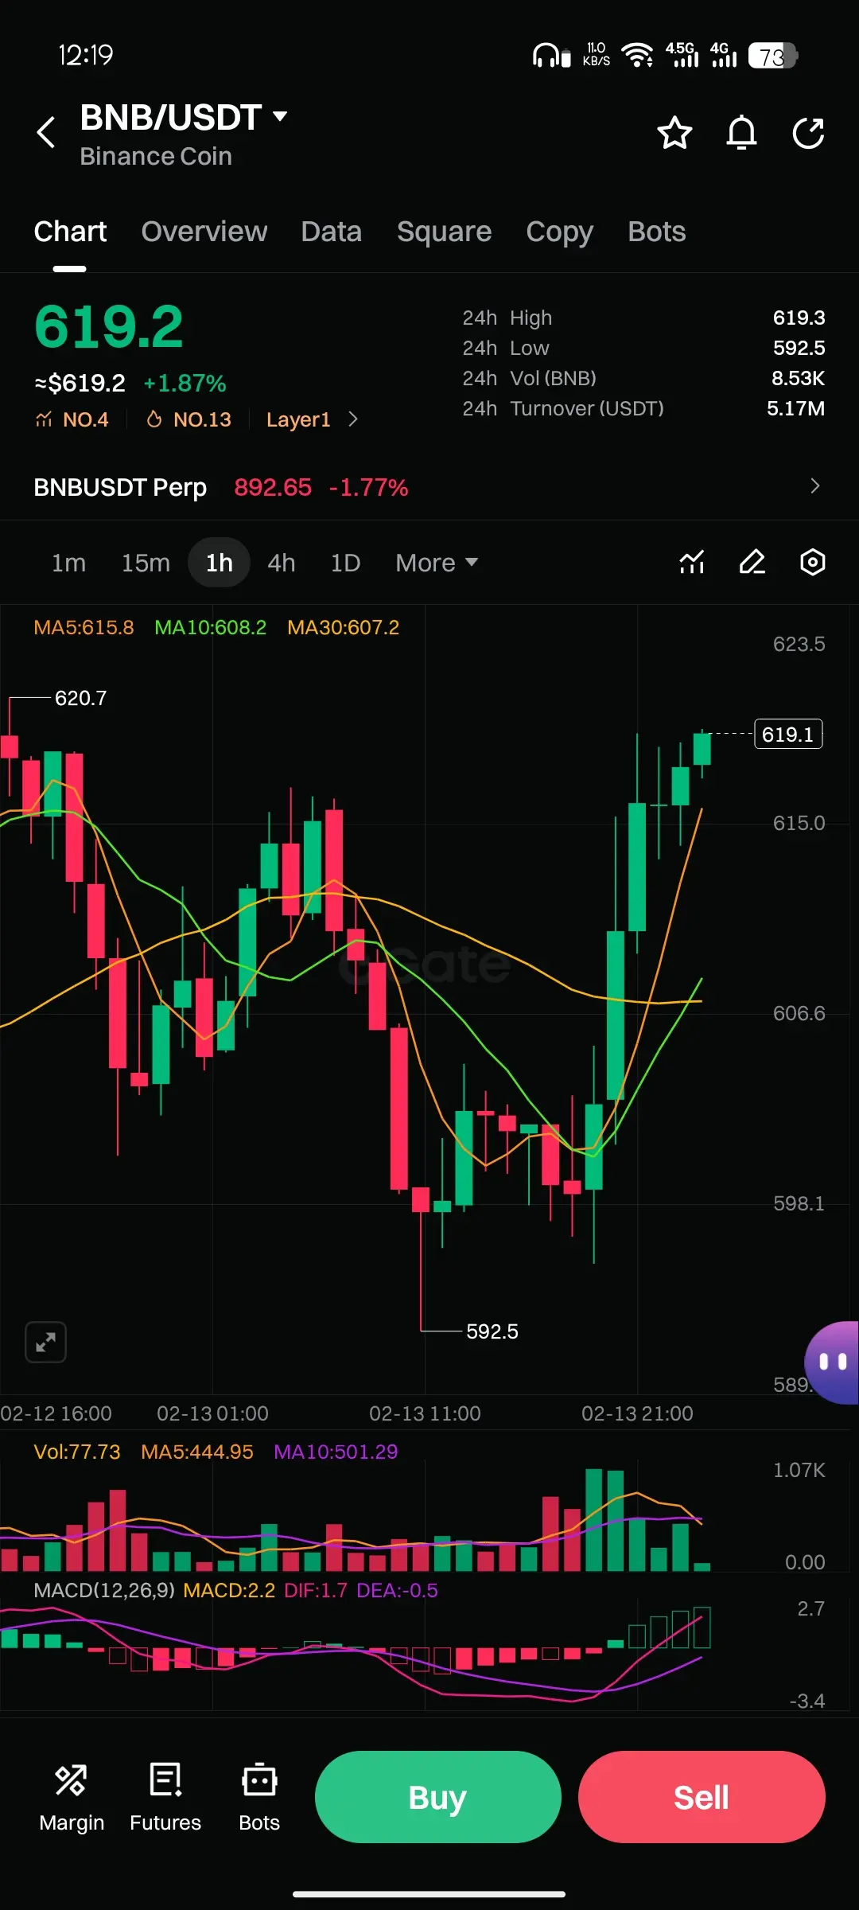Tap the DIF:1.7 value
Screen dimensions: 859x1910
click(316, 1590)
